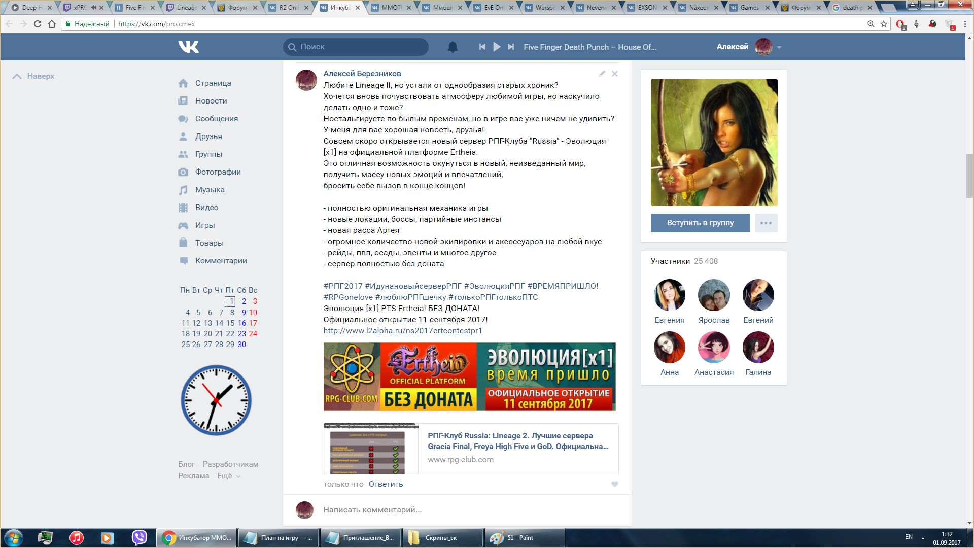Go back up with Наверх

[33, 76]
